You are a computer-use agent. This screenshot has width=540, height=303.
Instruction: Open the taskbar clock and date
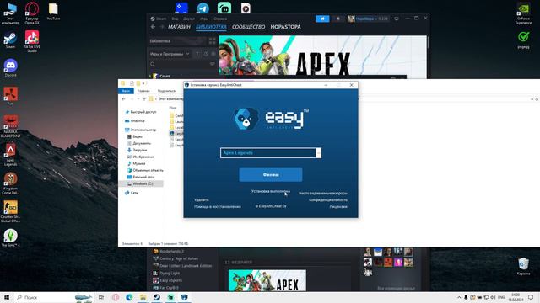[516, 297]
